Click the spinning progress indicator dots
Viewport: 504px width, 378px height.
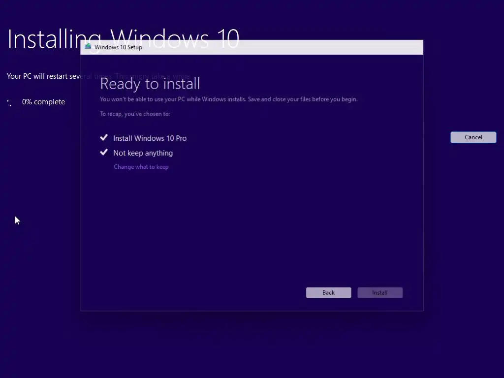point(9,103)
